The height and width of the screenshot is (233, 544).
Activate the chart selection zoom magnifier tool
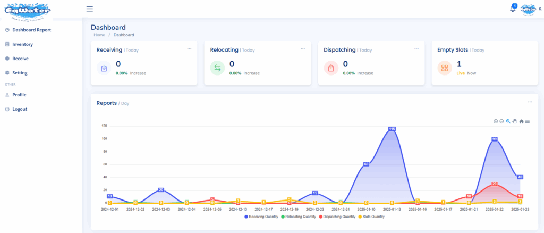508,121
